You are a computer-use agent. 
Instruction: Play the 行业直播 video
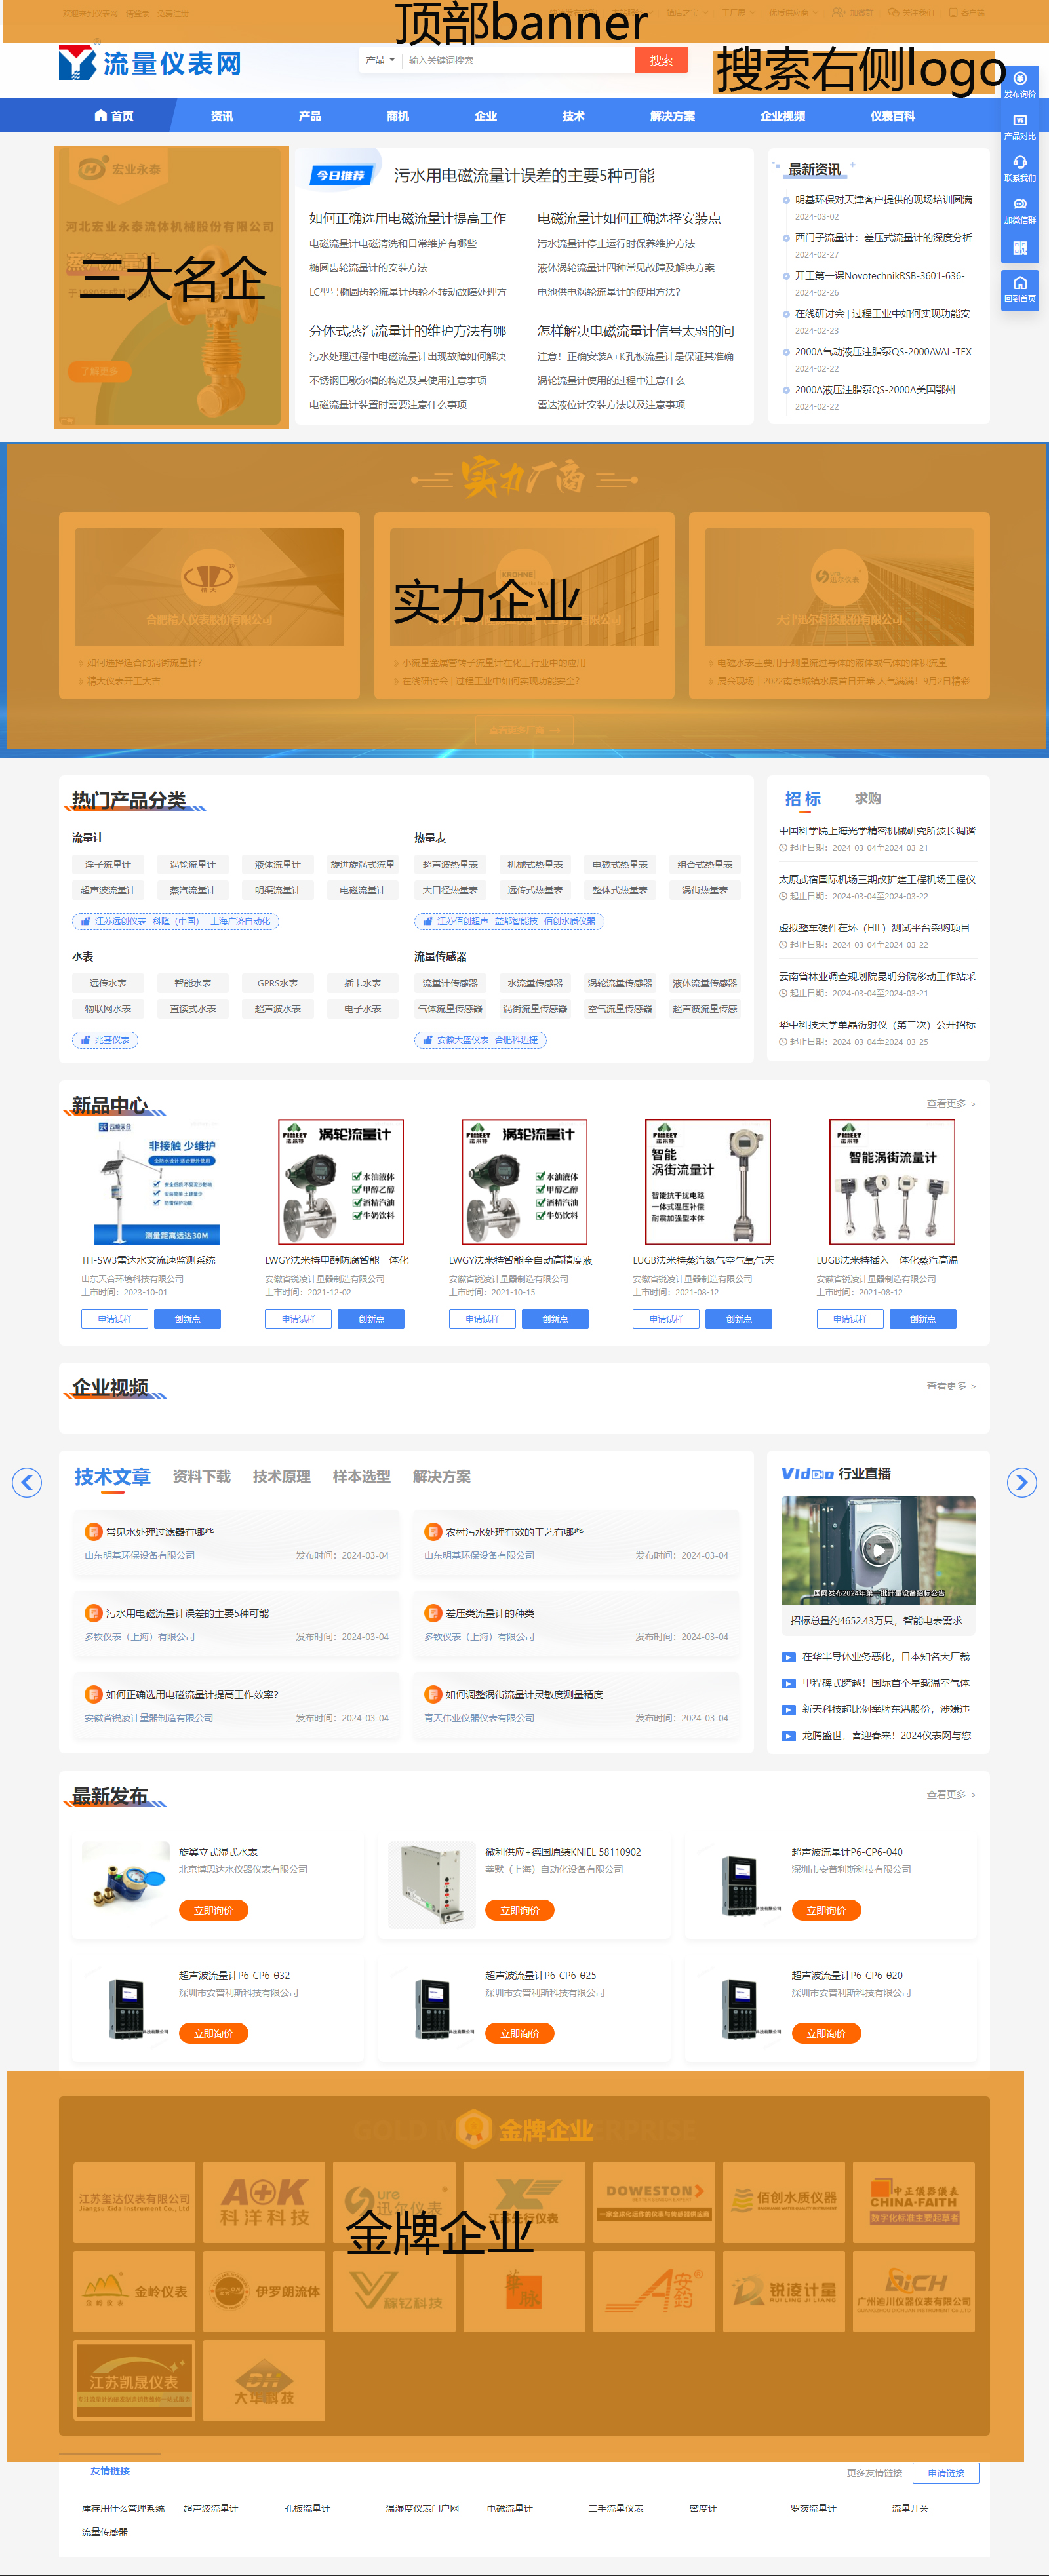click(877, 1550)
